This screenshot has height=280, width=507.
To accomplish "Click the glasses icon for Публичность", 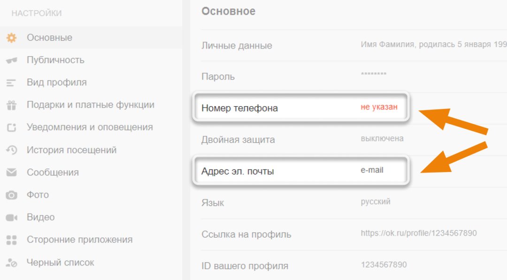I will pos(11,60).
